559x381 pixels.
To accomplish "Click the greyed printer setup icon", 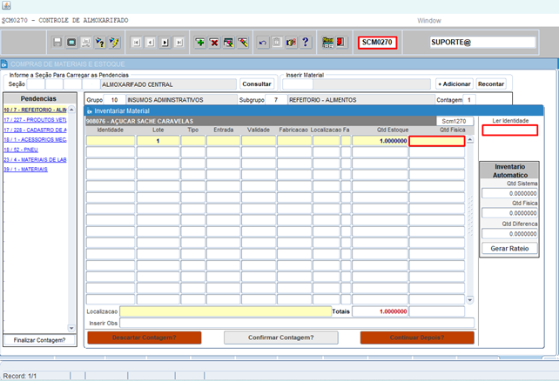I will tap(86, 43).
